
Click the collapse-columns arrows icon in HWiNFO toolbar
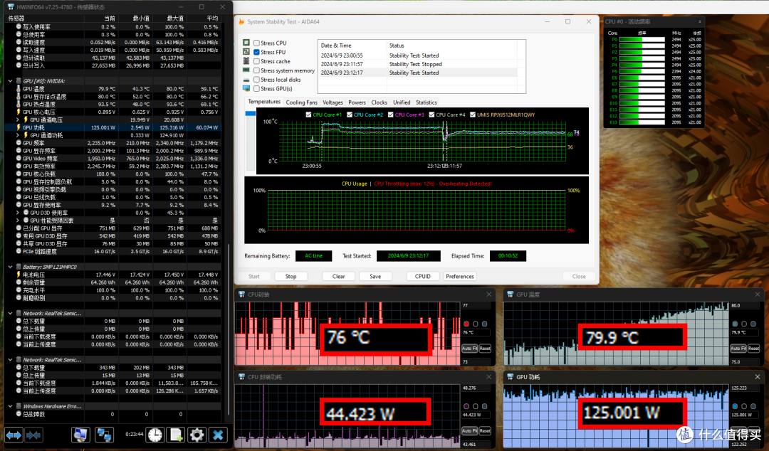pyautogui.click(x=33, y=435)
